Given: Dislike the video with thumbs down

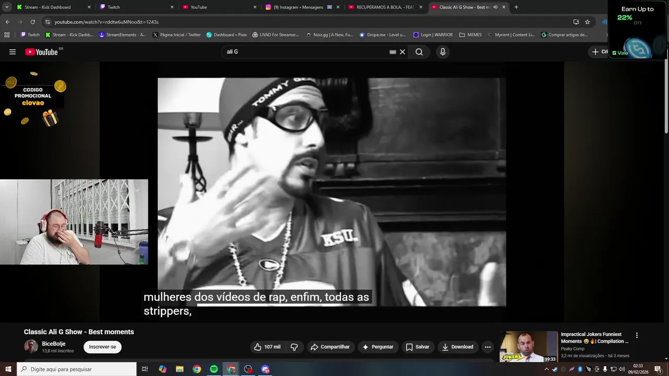Looking at the screenshot, I should (x=294, y=347).
